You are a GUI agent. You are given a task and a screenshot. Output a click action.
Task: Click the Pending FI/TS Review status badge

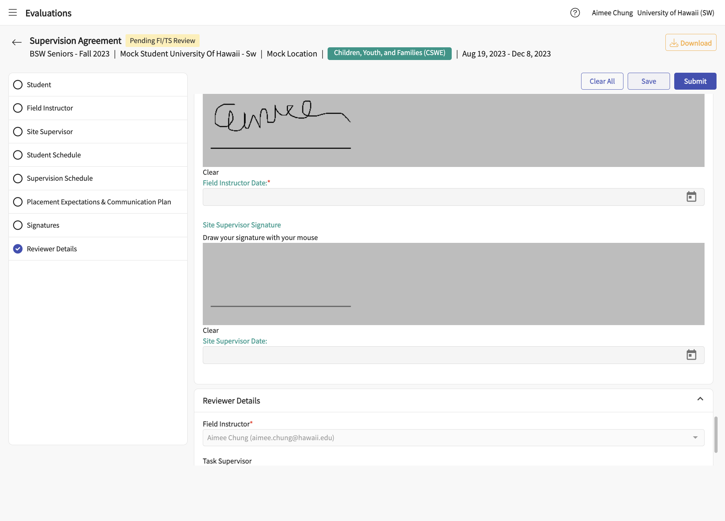162,41
